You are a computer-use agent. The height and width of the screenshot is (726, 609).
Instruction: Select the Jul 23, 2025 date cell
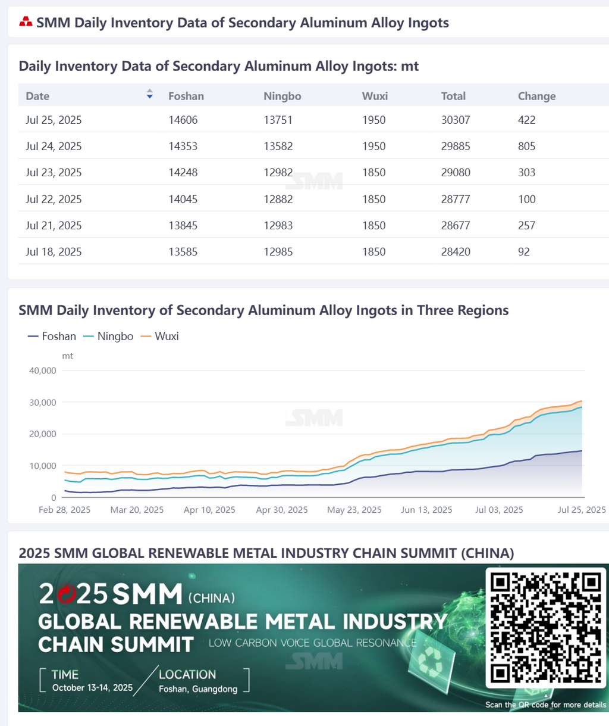(54, 172)
